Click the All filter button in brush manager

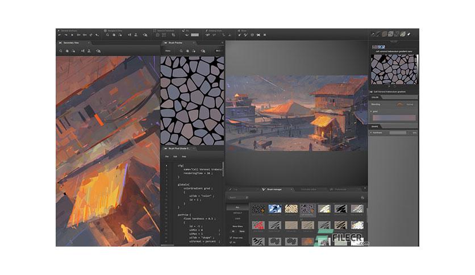234,231
